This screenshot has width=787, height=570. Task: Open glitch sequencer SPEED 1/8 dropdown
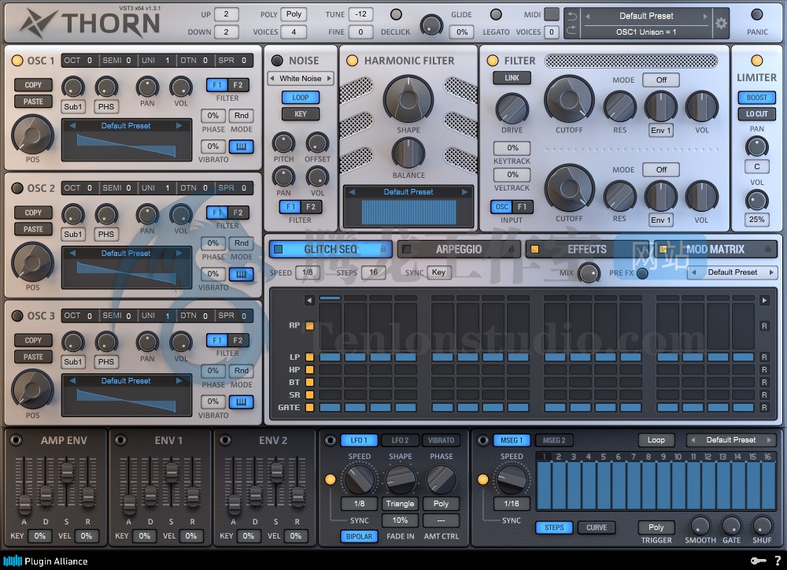[307, 272]
